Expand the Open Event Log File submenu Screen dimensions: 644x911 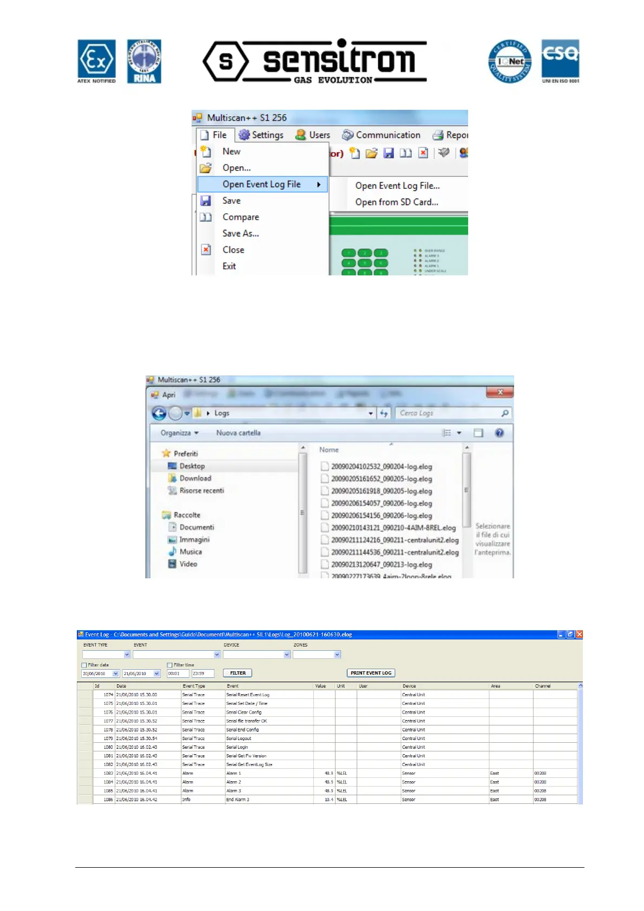pyautogui.click(x=262, y=184)
